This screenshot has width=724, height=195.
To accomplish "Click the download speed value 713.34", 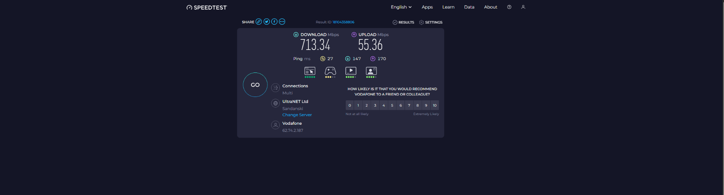I will point(315,45).
